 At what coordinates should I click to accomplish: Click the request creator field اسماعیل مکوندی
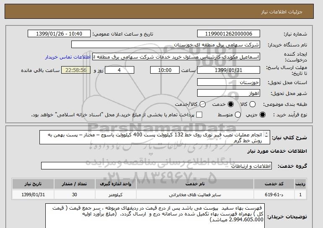176,57
